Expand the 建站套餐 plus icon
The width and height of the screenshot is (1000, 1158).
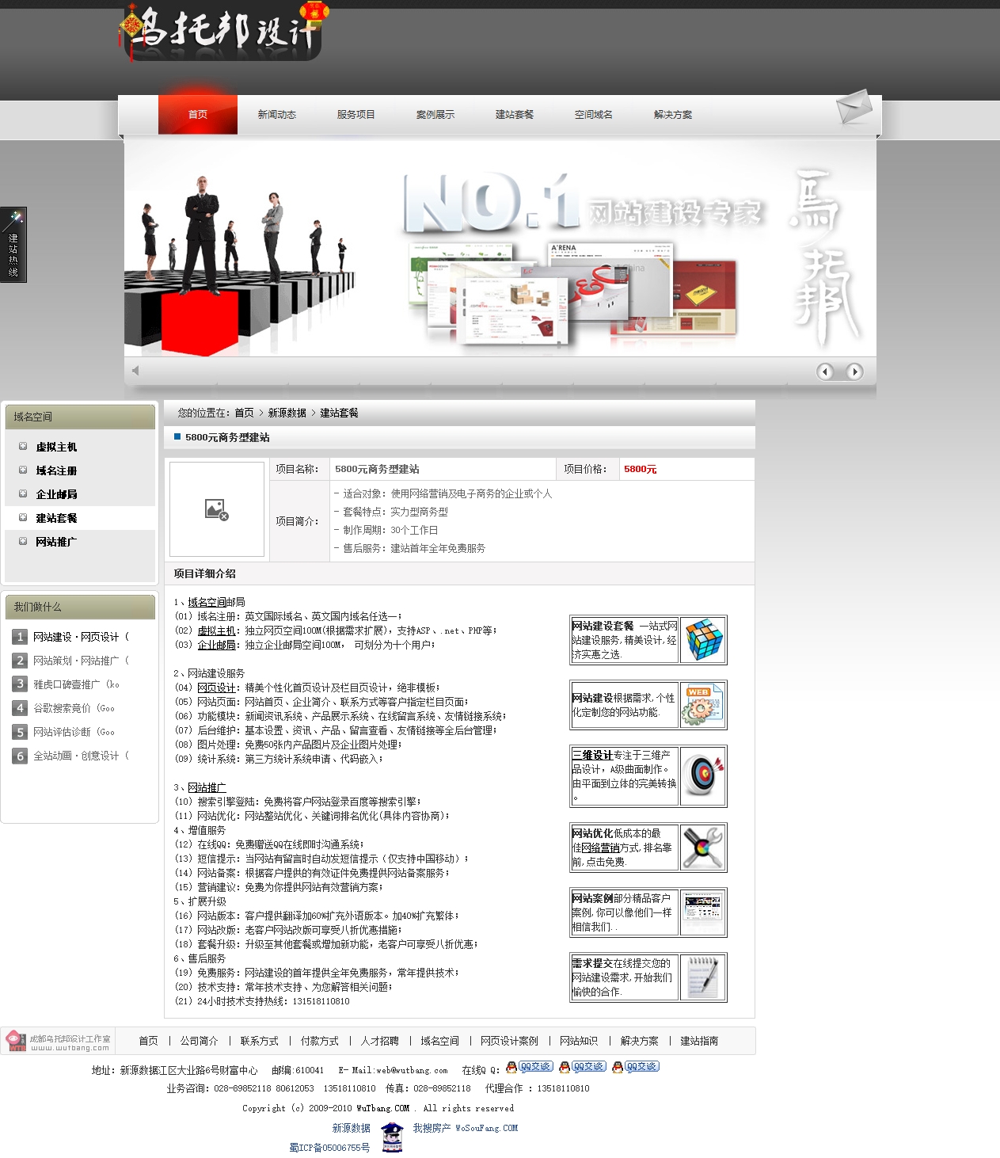pos(23,517)
